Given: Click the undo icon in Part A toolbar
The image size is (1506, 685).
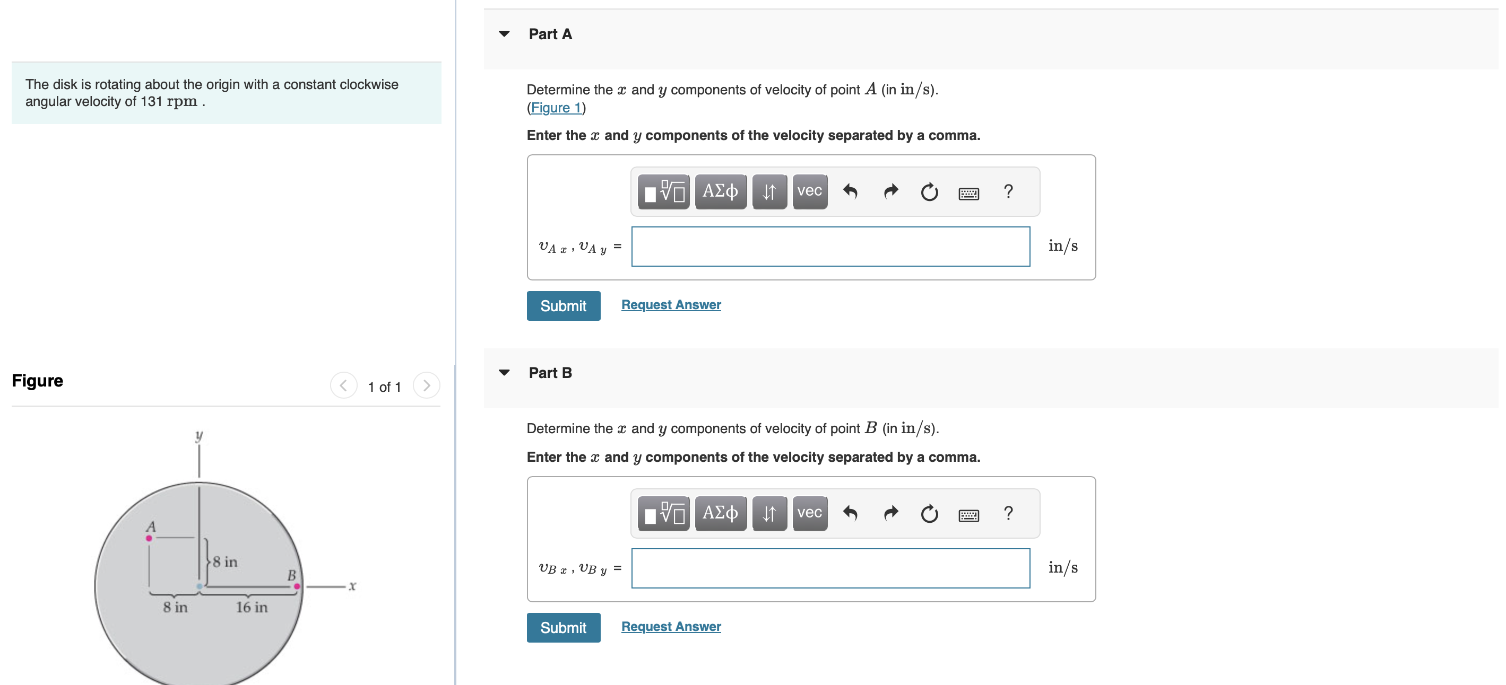Looking at the screenshot, I should coord(851,192).
